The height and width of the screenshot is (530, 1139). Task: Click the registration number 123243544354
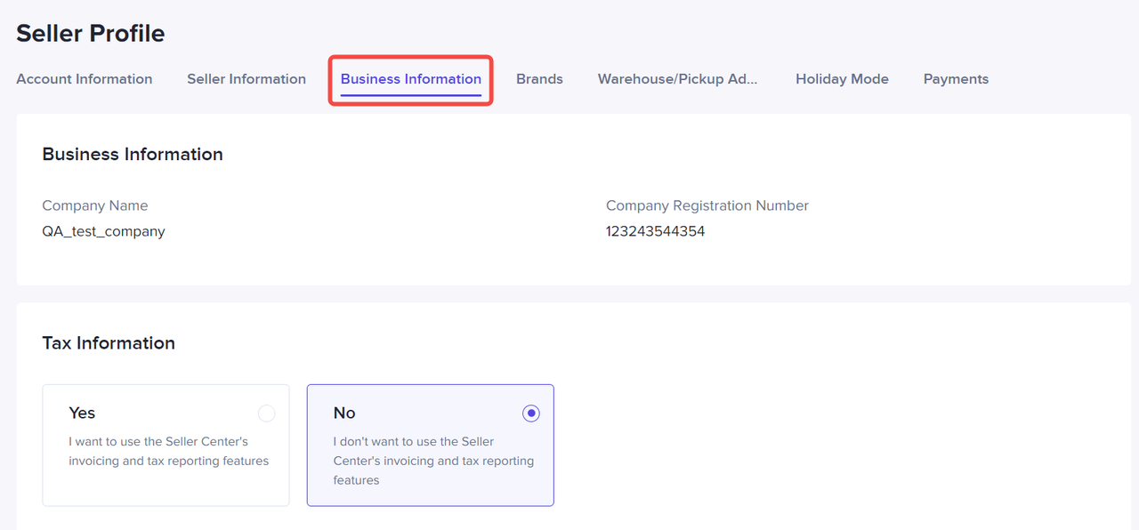[x=655, y=231]
